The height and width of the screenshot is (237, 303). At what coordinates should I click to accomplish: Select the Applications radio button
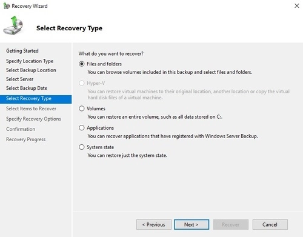pyautogui.click(x=82, y=128)
